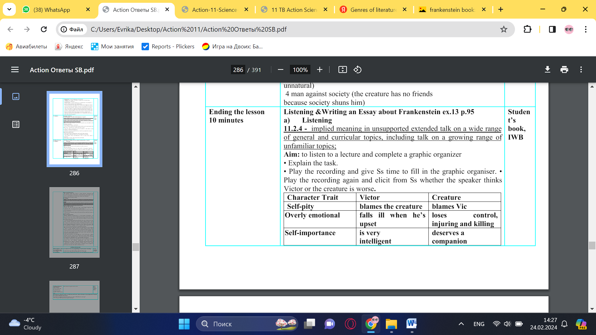Click the page number input field
This screenshot has height=335, width=596.
pyautogui.click(x=238, y=70)
